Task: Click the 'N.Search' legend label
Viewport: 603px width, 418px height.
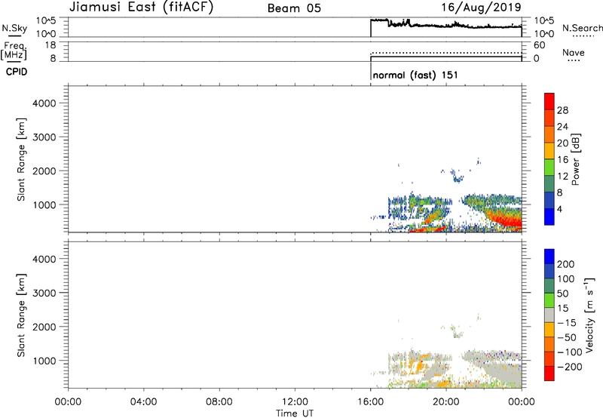Action: 582,28
